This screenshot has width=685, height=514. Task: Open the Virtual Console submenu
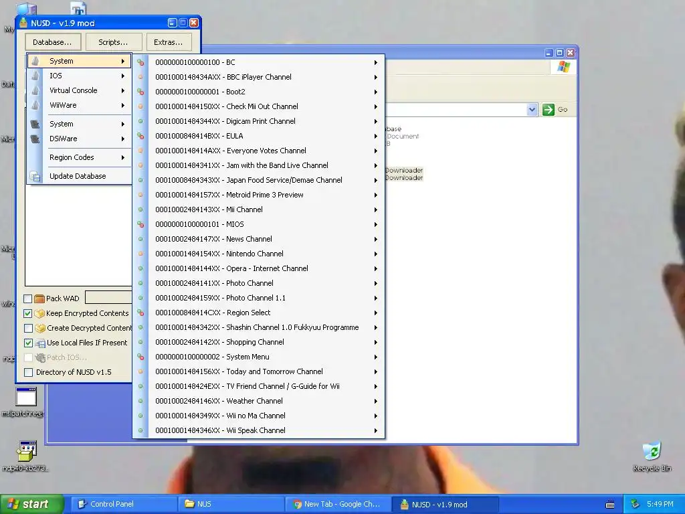[x=79, y=90]
